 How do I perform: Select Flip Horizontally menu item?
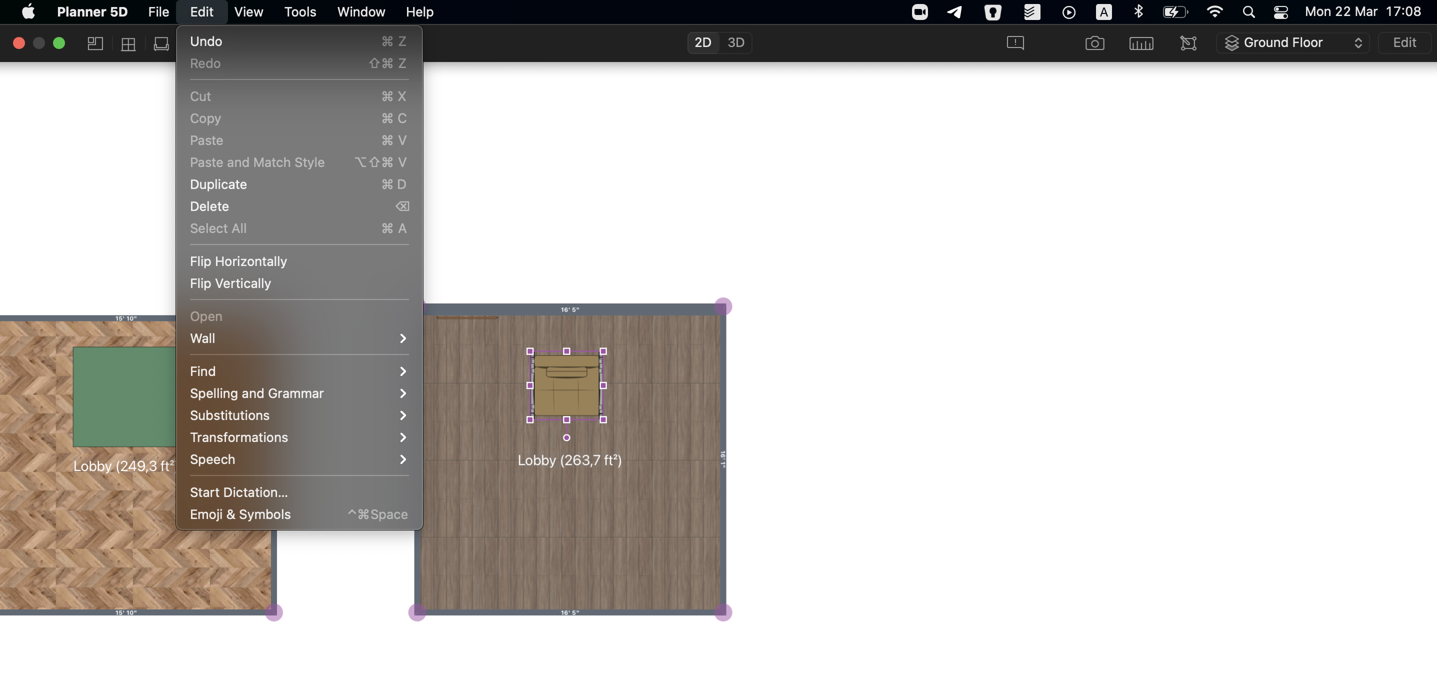point(238,261)
